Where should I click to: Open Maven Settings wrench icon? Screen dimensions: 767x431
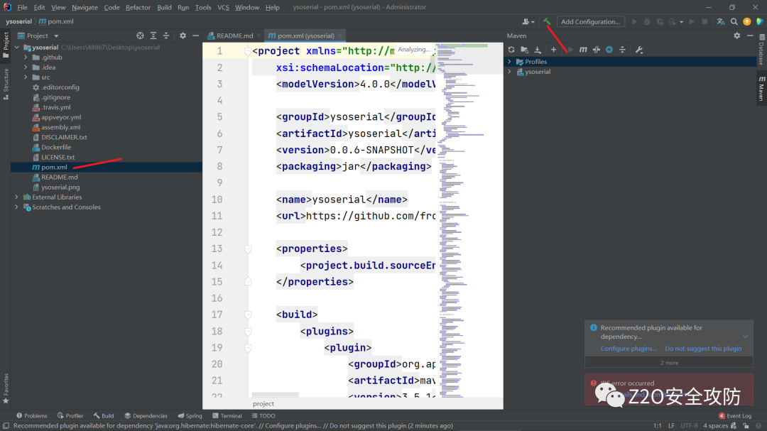click(639, 50)
